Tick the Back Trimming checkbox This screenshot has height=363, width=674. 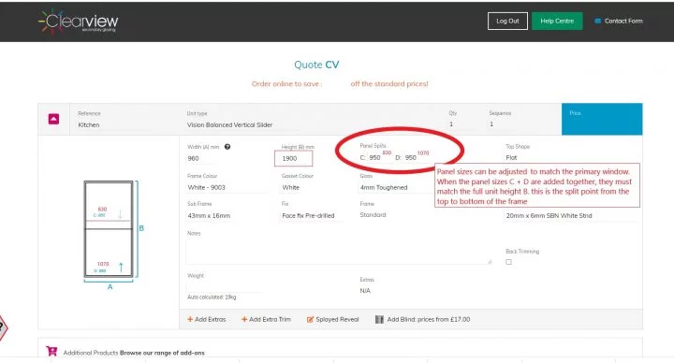coord(509,262)
